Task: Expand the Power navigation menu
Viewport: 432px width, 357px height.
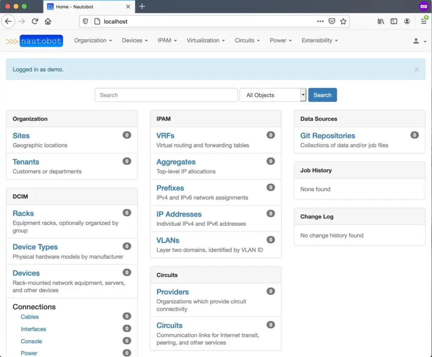Action: coord(281,40)
